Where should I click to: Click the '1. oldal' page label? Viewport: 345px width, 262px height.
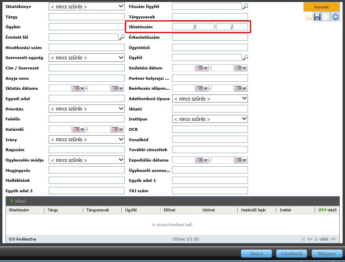[321, 239]
